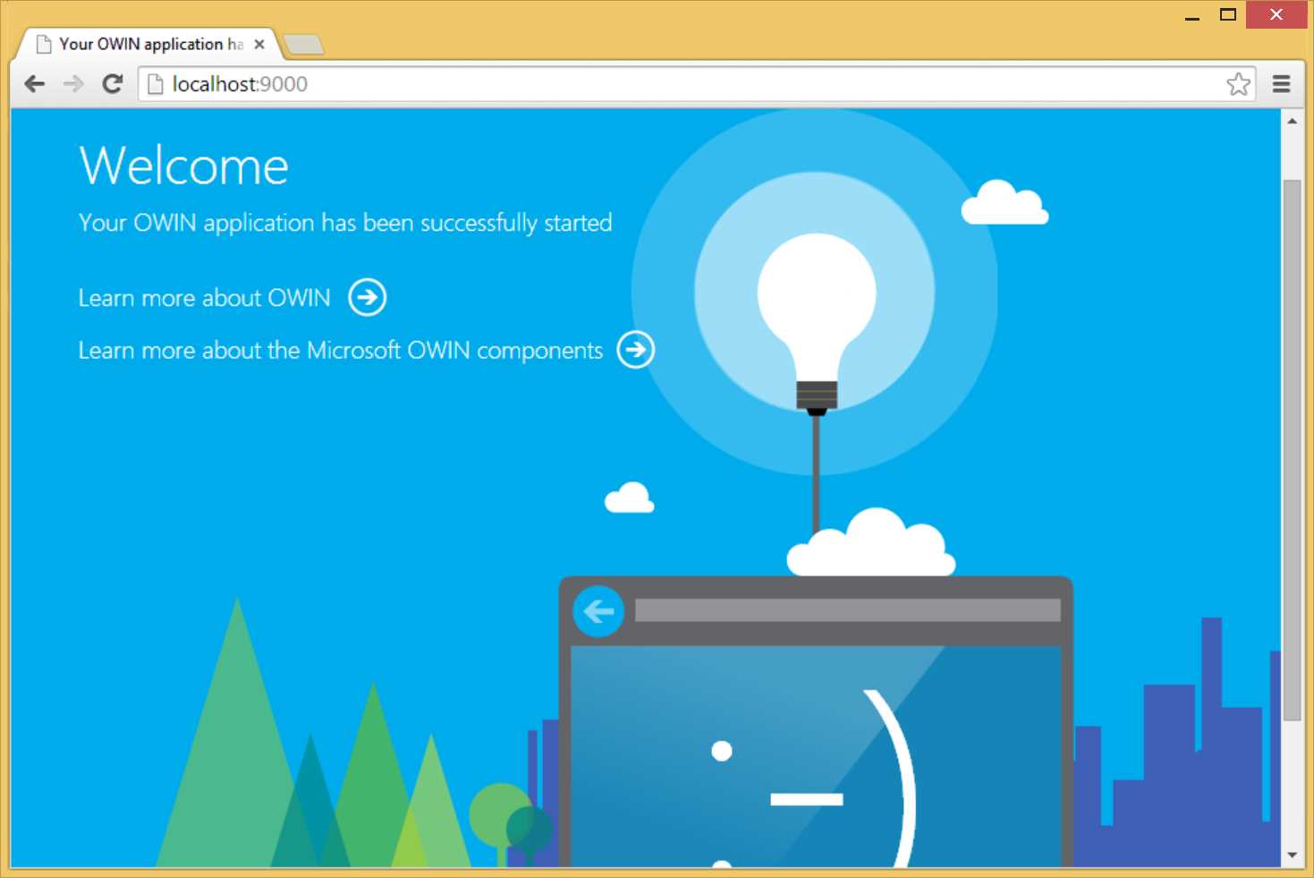Open the Chrome hamburger menu
This screenshot has height=878, width=1314.
pyautogui.click(x=1281, y=84)
